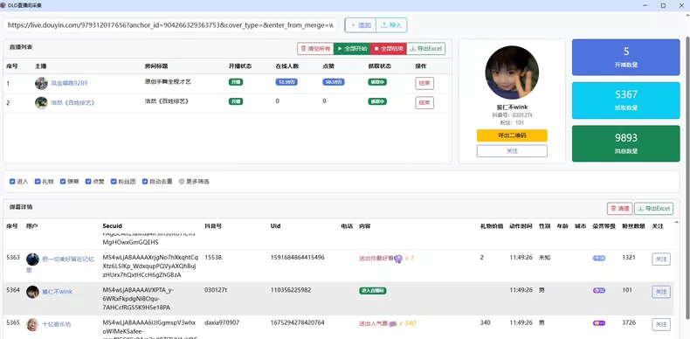The height and width of the screenshot is (339, 690).
Task: Follow the user in row 5364
Action: pyautogui.click(x=661, y=292)
